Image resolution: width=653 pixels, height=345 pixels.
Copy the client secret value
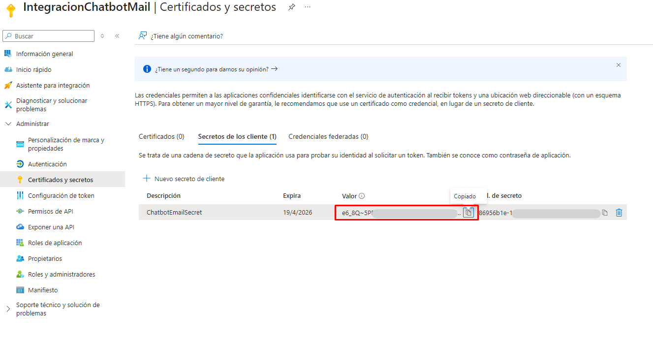468,213
